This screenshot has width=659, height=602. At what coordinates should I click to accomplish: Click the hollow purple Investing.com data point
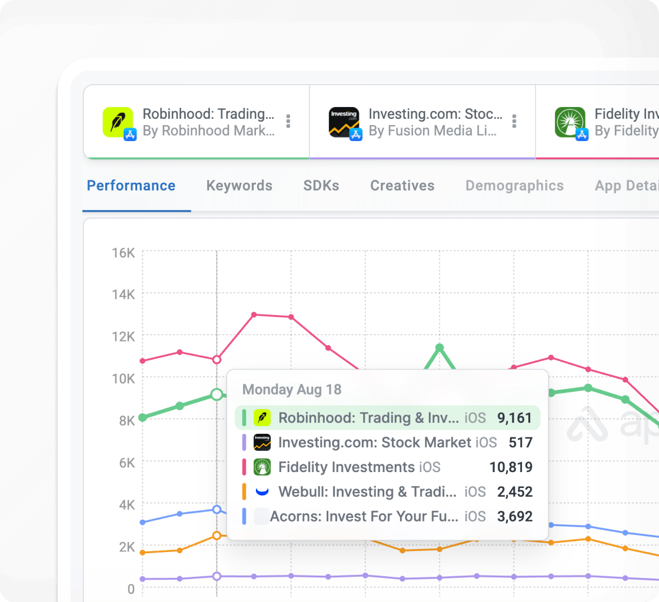coord(217,576)
